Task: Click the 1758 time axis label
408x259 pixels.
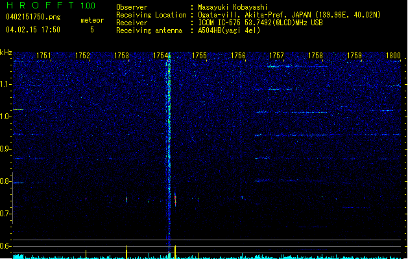Action: pyautogui.click(x=315, y=56)
